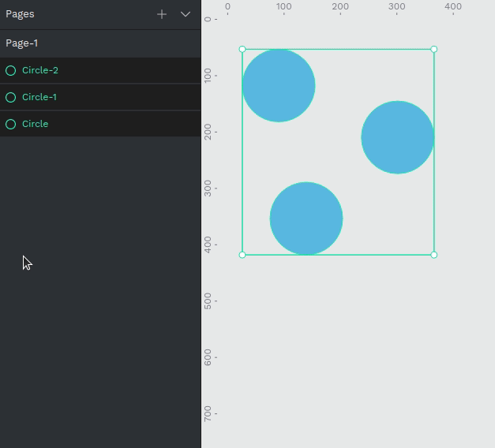Click the rightmost blue circle on canvas
Image resolution: width=495 pixels, height=448 pixels.
pyautogui.click(x=398, y=137)
